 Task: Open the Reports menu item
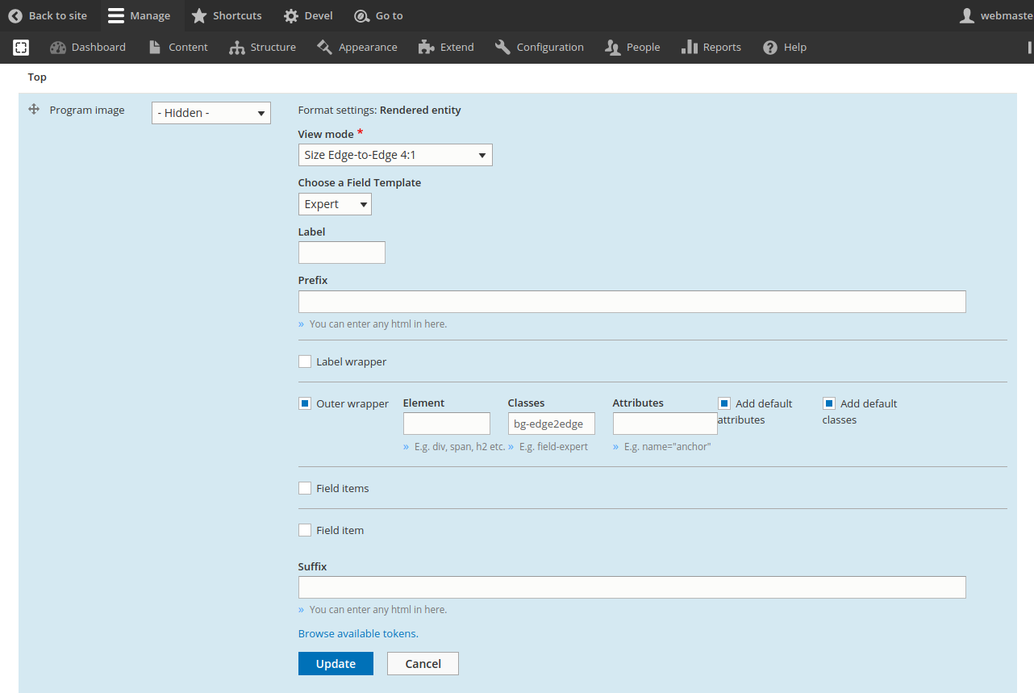[711, 48]
